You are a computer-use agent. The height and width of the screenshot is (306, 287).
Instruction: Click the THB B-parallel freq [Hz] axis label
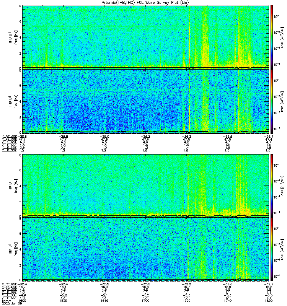click(x=16, y=101)
